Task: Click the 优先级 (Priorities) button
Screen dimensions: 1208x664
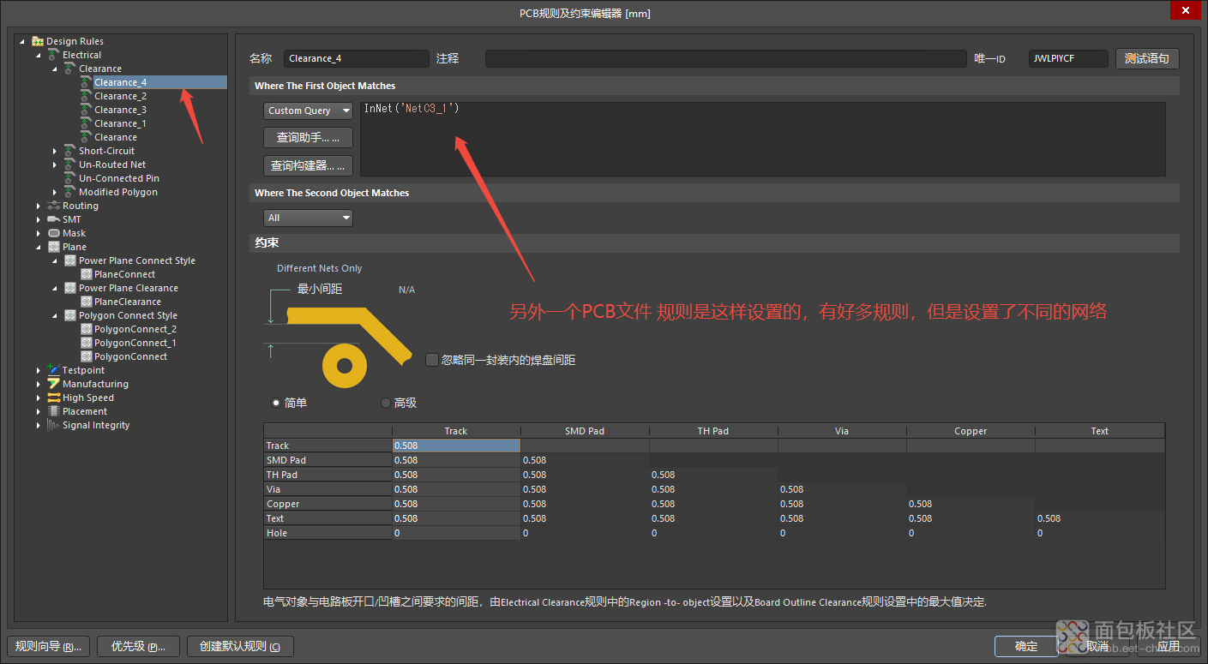Action: pyautogui.click(x=138, y=646)
